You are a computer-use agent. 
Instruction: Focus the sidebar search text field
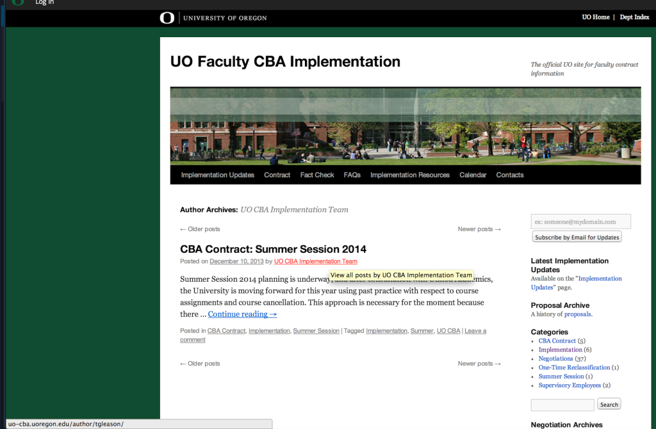[x=562, y=405]
